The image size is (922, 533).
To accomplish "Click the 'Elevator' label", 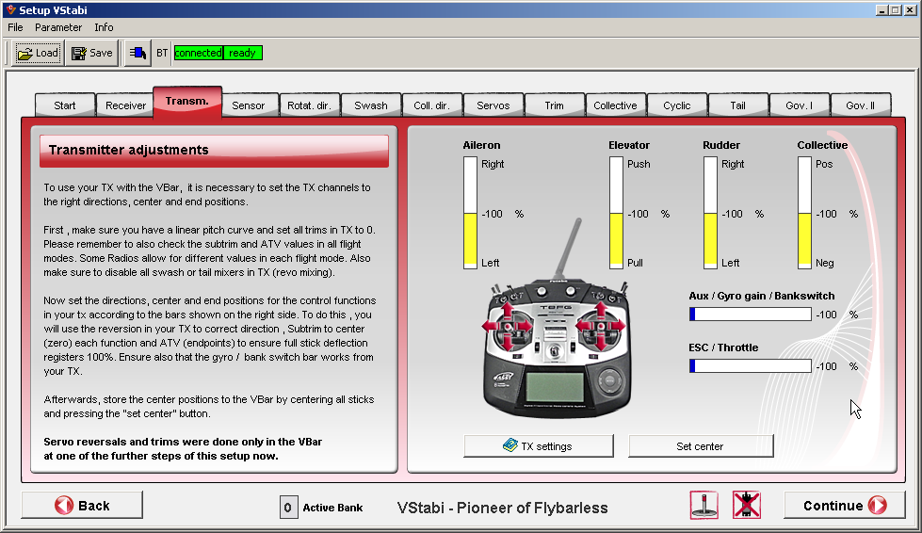I will coord(629,145).
